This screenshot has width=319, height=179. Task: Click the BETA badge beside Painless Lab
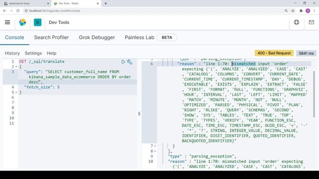167,38
